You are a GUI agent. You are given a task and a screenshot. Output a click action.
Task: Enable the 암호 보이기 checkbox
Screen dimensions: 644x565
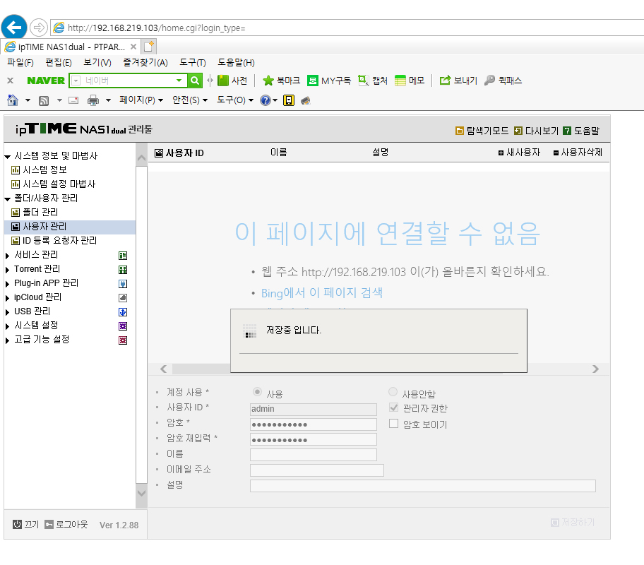coord(394,423)
